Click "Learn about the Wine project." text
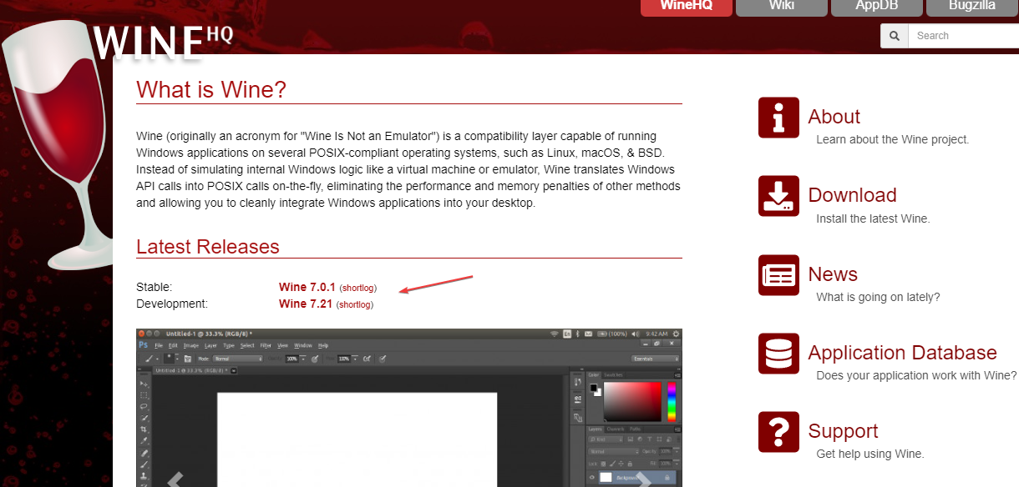 pos(893,140)
